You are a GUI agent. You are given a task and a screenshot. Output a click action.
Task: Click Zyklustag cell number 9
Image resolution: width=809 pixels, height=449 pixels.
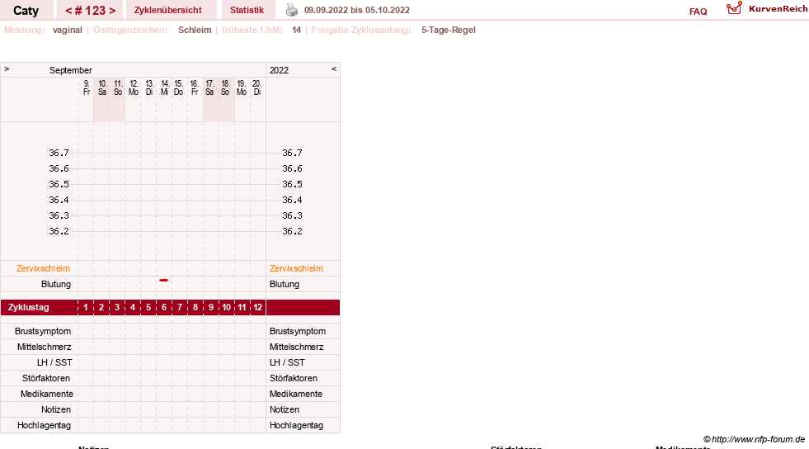(x=211, y=307)
